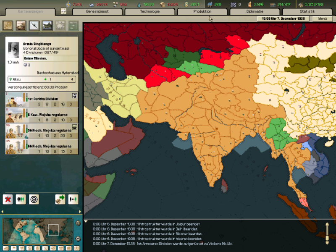Viewport: 336px width, 252px height.
Task: Click the minimap zoom-out minus button
Action: pos(78,239)
